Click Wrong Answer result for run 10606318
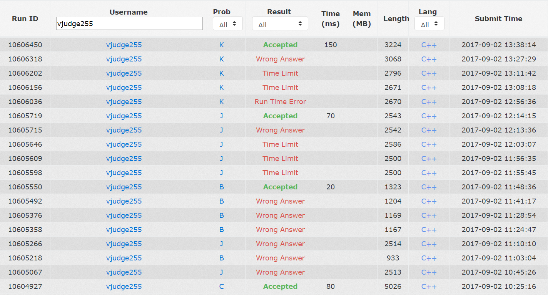Screen dimensions: 548x295 pos(280,59)
